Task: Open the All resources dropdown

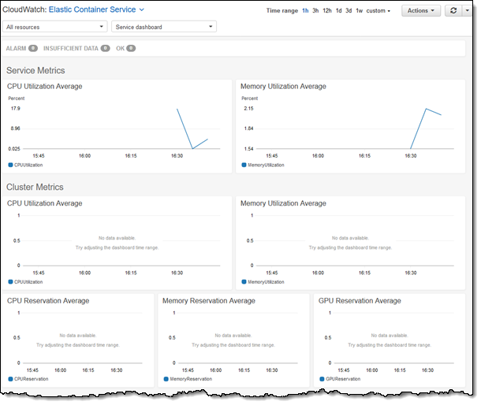Action: (x=54, y=27)
